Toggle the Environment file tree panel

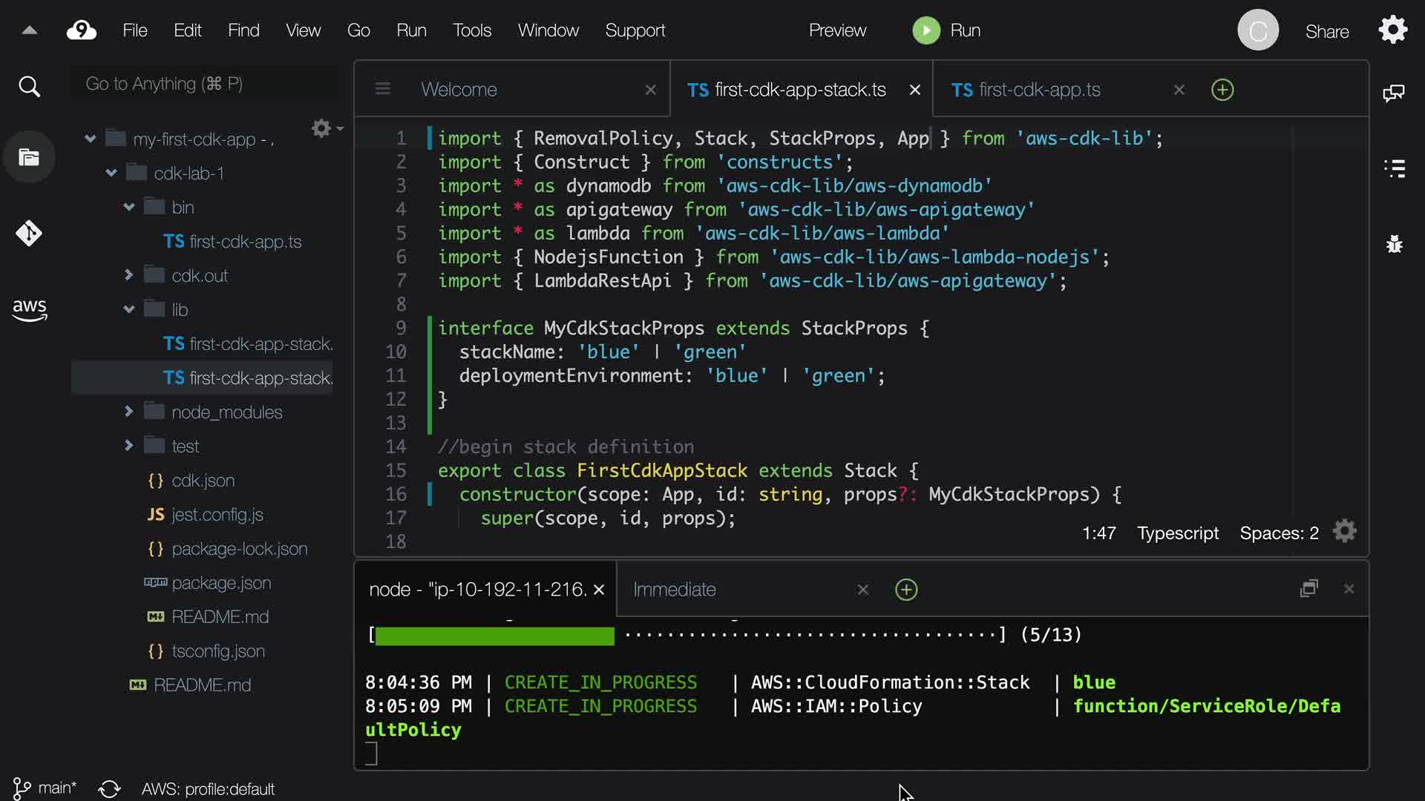point(29,157)
